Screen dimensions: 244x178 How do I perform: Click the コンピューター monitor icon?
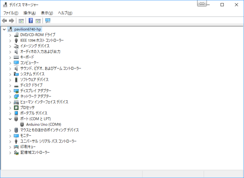pos(16,63)
